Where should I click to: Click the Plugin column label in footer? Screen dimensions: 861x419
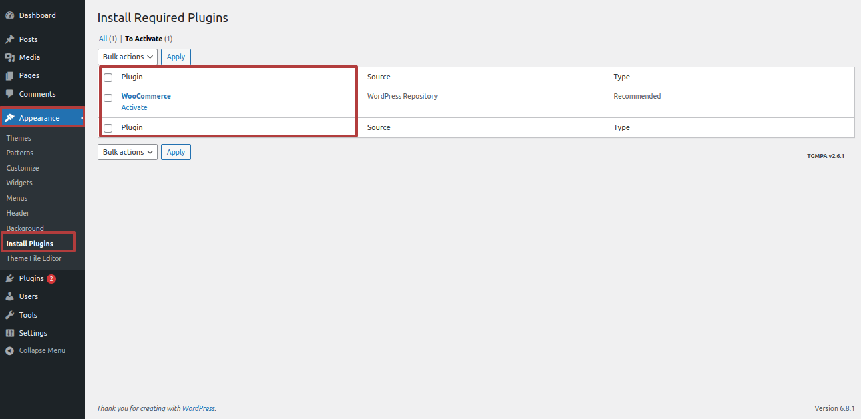tap(132, 127)
